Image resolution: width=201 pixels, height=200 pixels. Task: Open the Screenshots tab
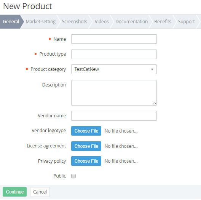[x=75, y=22]
